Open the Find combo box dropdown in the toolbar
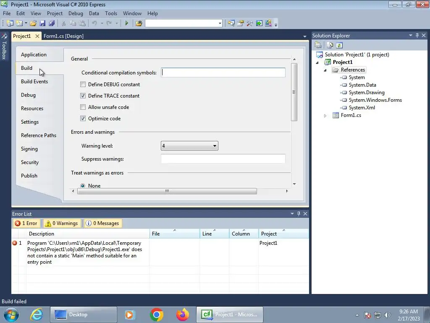430x323 pixels. coord(220,24)
